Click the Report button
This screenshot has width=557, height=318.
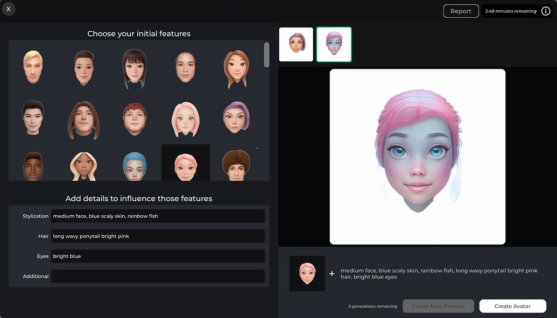tap(461, 10)
